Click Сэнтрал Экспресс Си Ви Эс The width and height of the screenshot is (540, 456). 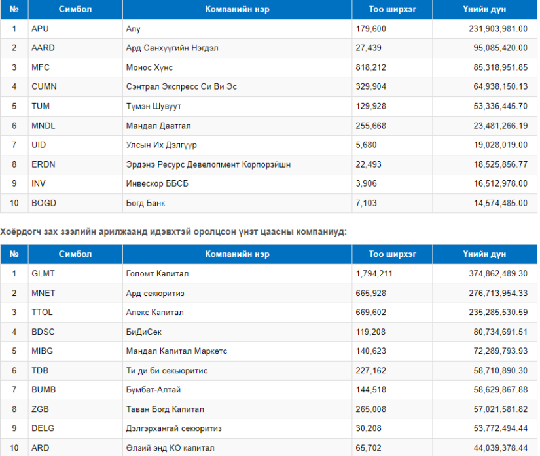(181, 86)
